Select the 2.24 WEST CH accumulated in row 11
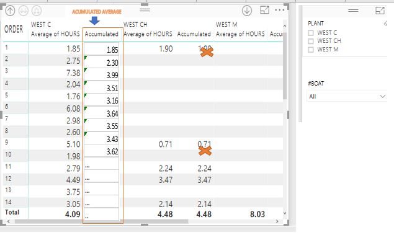Image resolution: width=394 pixels, height=235 pixels. click(204, 169)
